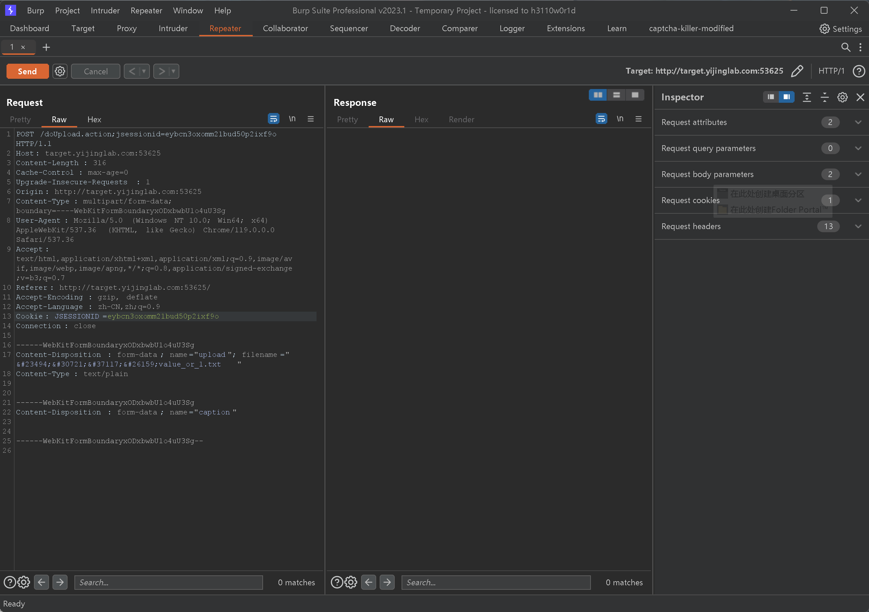Image resolution: width=869 pixels, height=612 pixels.
Task: Switch to the Proxy tab
Action: tap(127, 28)
